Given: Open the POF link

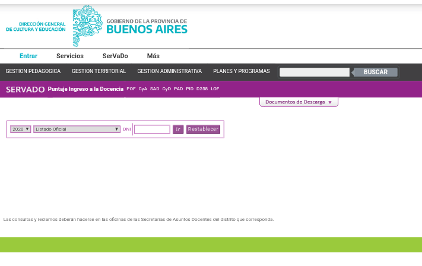Looking at the screenshot, I should coord(131,88).
